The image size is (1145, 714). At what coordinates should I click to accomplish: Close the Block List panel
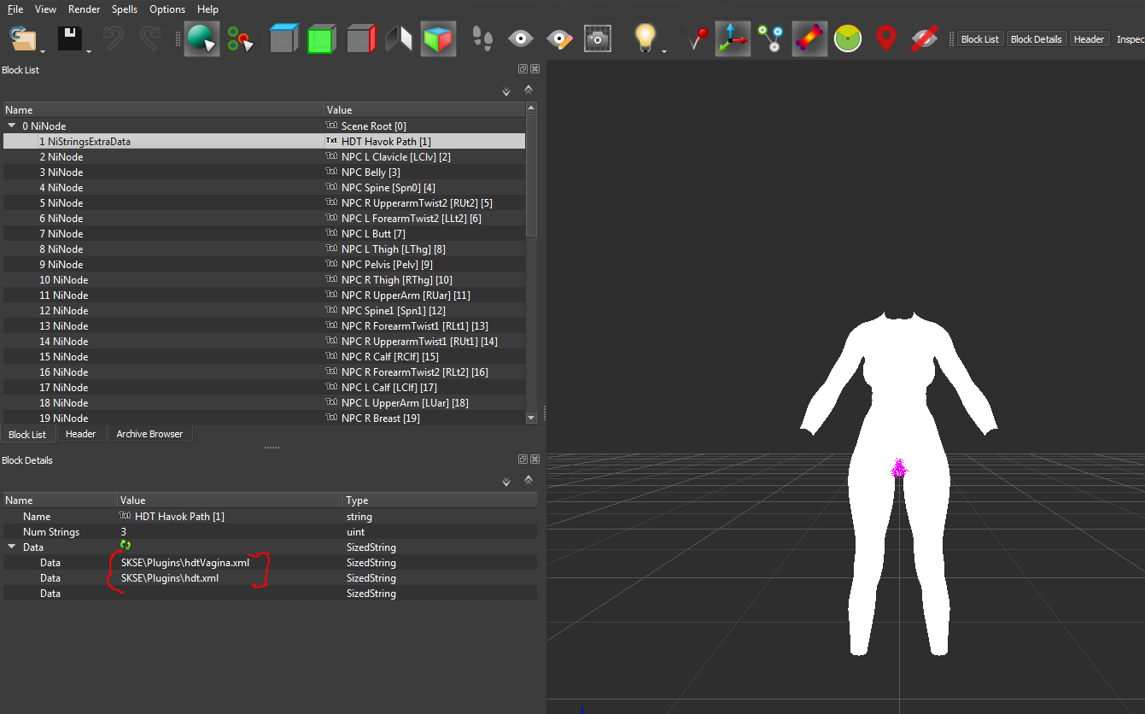(x=535, y=69)
